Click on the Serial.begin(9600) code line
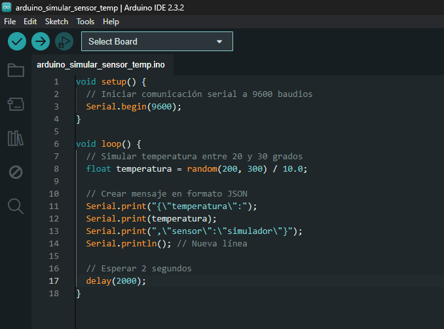This screenshot has width=444, height=329. coord(133,106)
